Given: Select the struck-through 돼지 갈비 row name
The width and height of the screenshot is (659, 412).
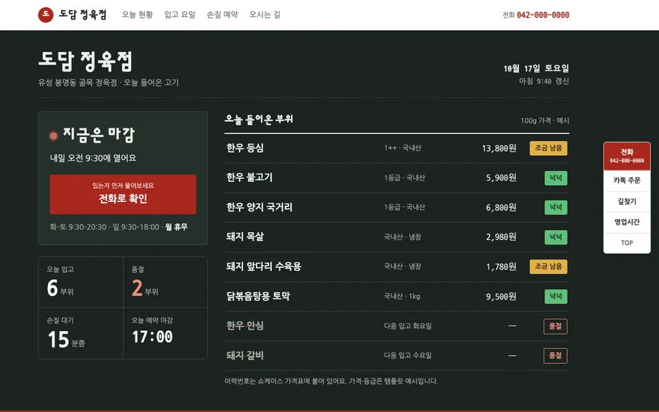Looking at the screenshot, I should point(245,356).
